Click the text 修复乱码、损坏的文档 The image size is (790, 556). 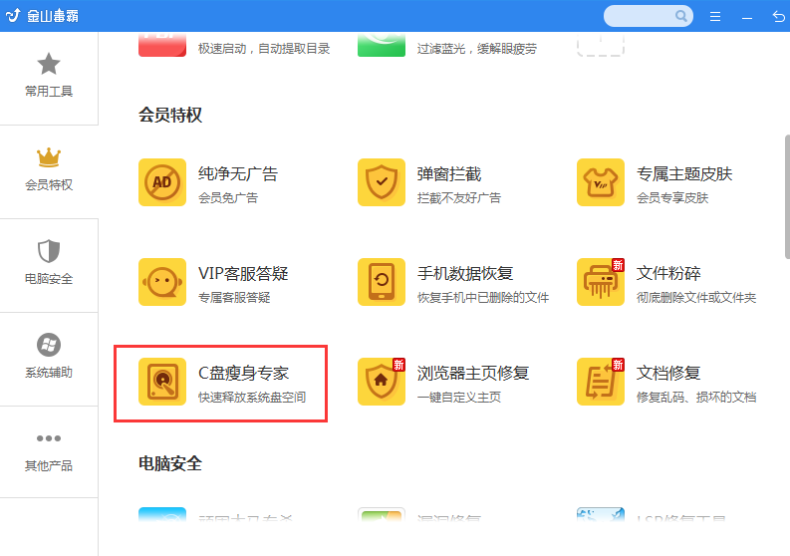696,398
